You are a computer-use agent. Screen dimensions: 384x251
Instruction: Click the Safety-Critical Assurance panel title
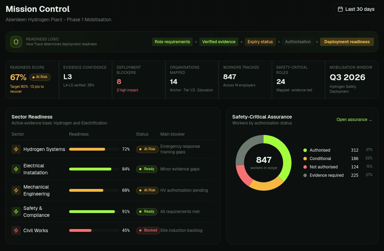(262, 117)
